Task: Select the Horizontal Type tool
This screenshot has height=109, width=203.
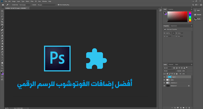Action: (2, 55)
